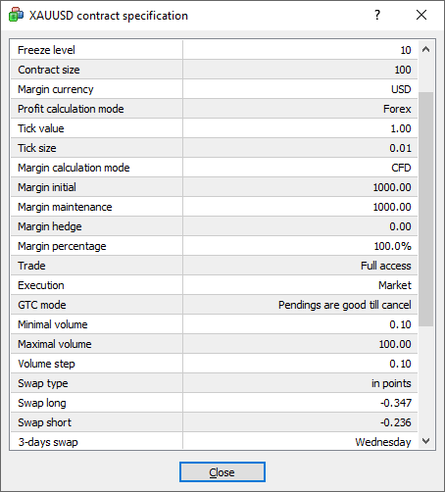Click the CFD margin calculation value
Screen dimensions: 445x492
[401, 168]
